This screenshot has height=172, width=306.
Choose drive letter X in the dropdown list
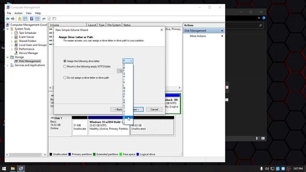128,117
